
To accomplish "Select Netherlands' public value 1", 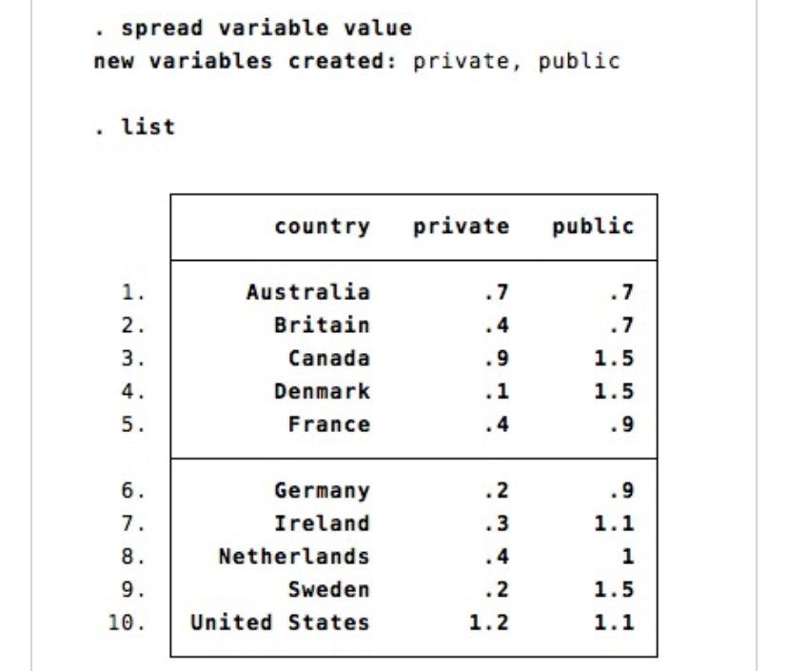I will coord(627,557).
